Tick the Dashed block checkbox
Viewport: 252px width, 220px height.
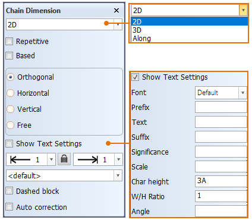(x=10, y=191)
